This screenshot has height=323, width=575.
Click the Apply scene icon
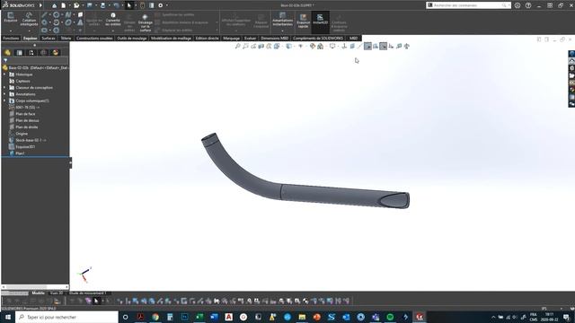coord(321,46)
